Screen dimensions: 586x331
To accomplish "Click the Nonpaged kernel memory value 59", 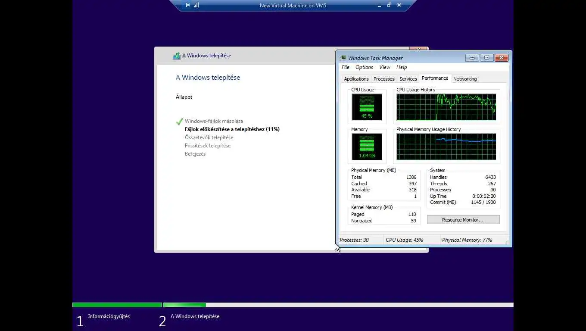I will tap(413, 221).
